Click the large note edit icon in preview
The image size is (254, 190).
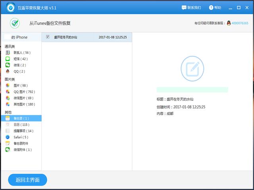tap(192, 68)
